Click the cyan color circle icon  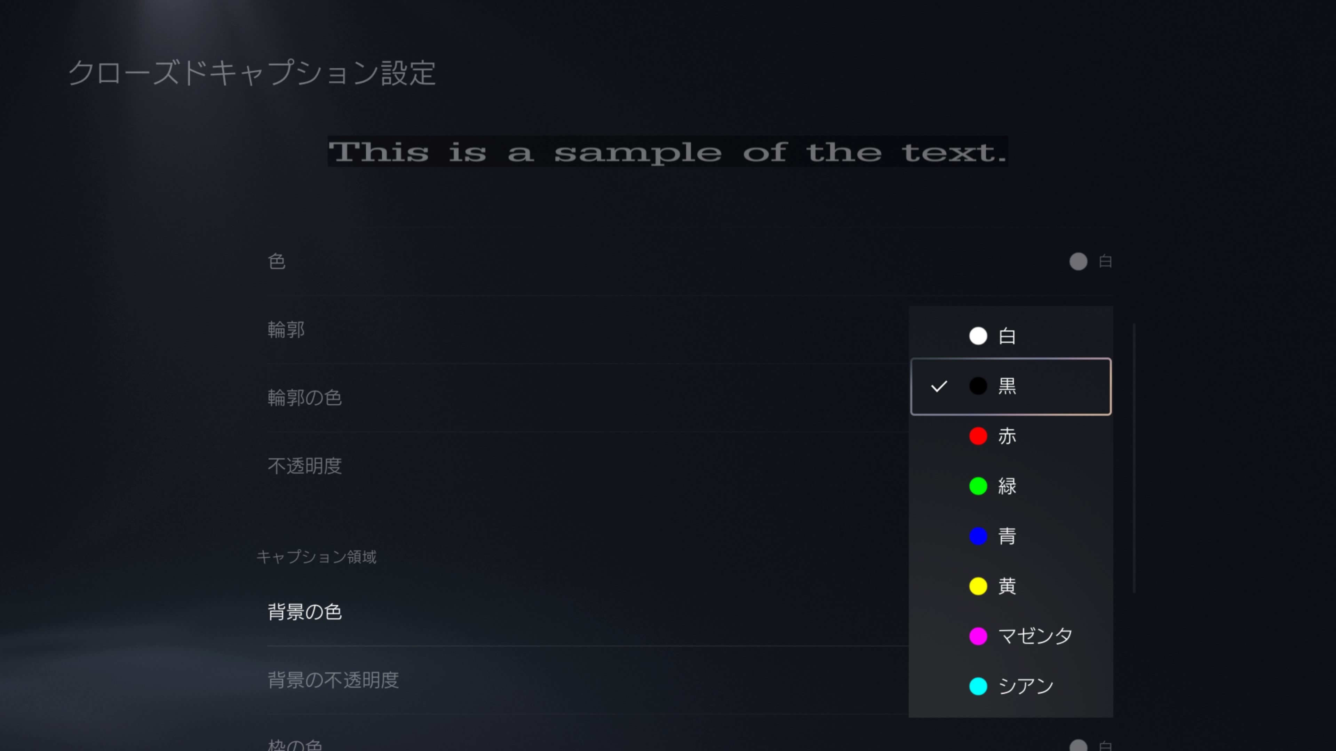[978, 686]
